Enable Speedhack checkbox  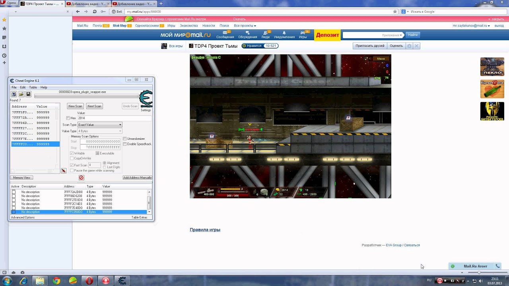(125, 144)
